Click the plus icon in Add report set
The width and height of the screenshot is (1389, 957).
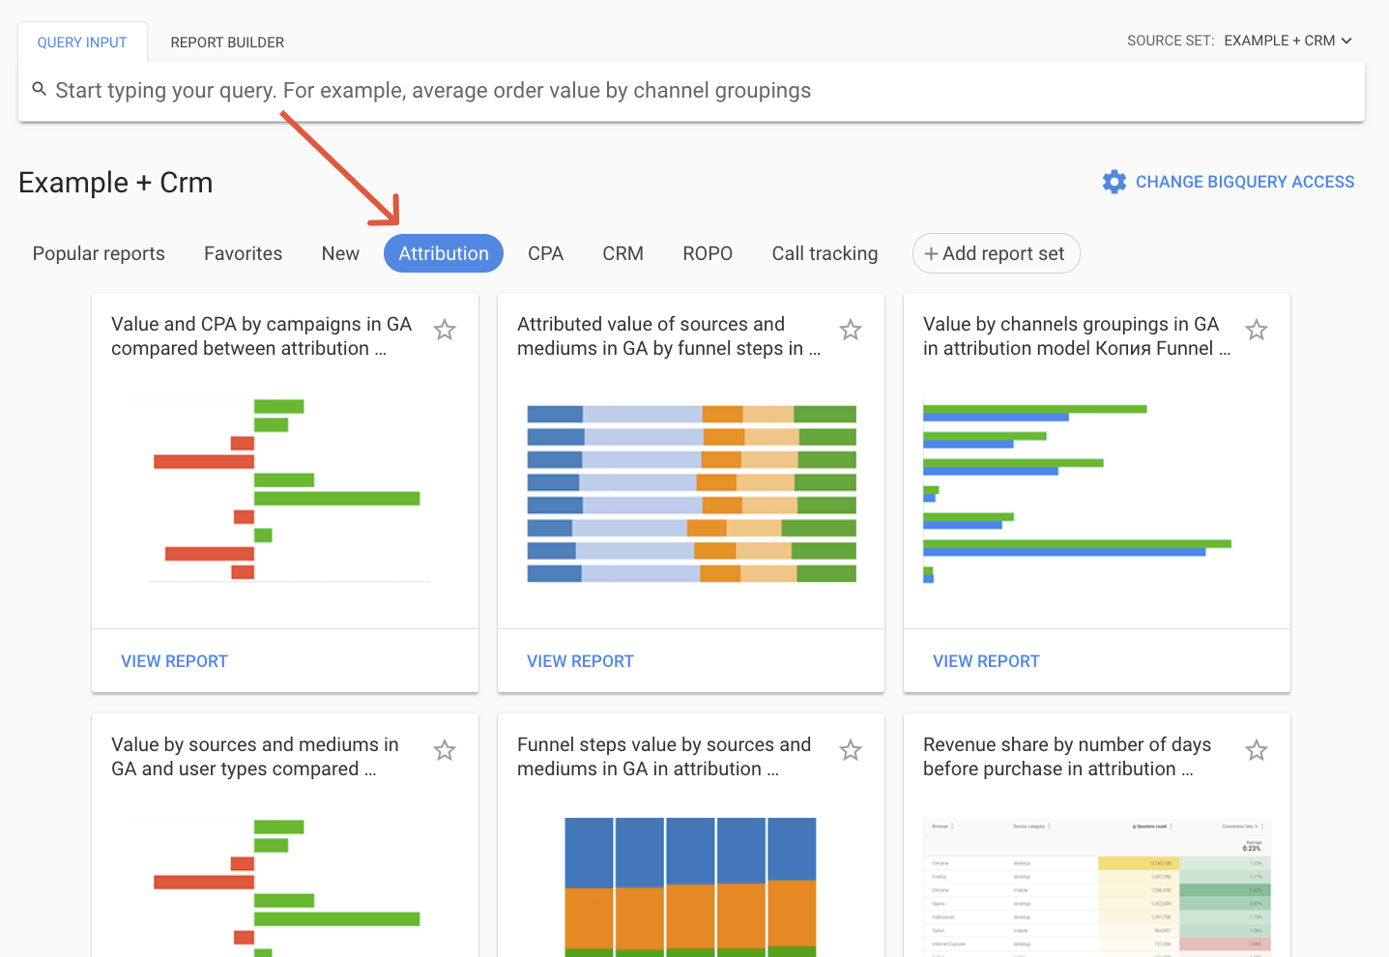(x=931, y=253)
